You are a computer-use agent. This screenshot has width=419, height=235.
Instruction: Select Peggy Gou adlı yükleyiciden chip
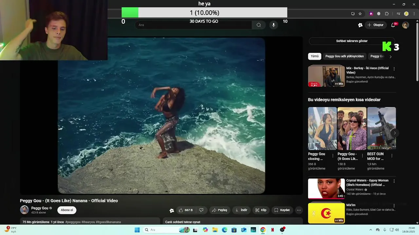point(344,56)
